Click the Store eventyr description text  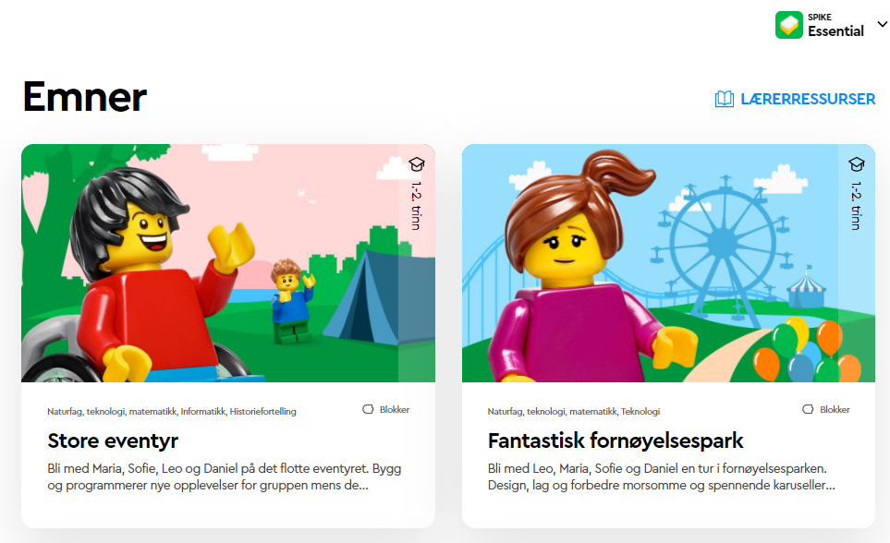tap(225, 477)
